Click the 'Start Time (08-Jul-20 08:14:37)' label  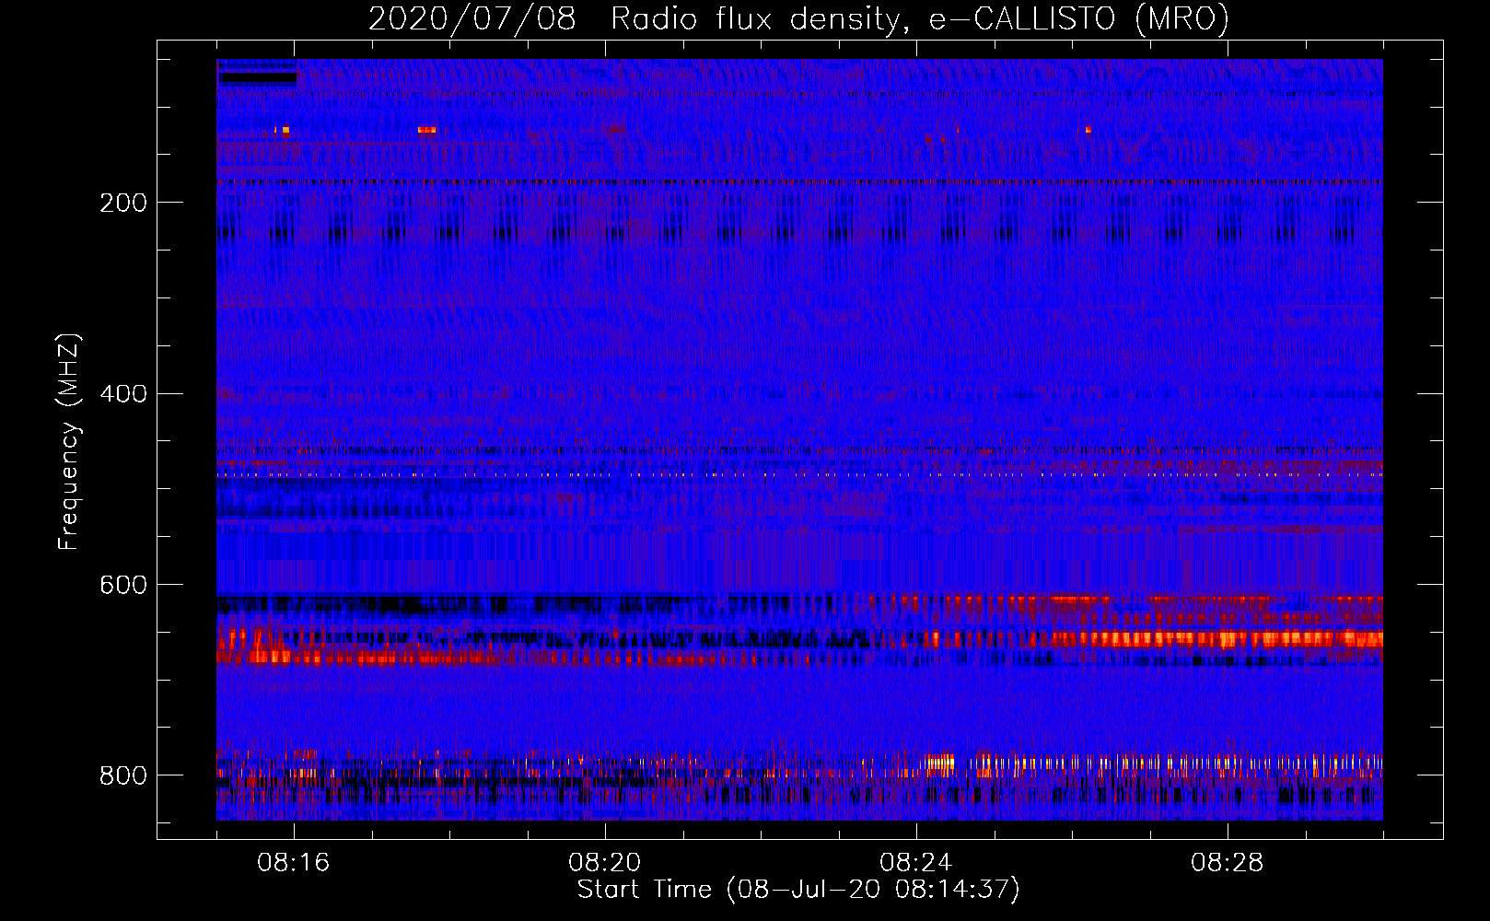coord(798,890)
